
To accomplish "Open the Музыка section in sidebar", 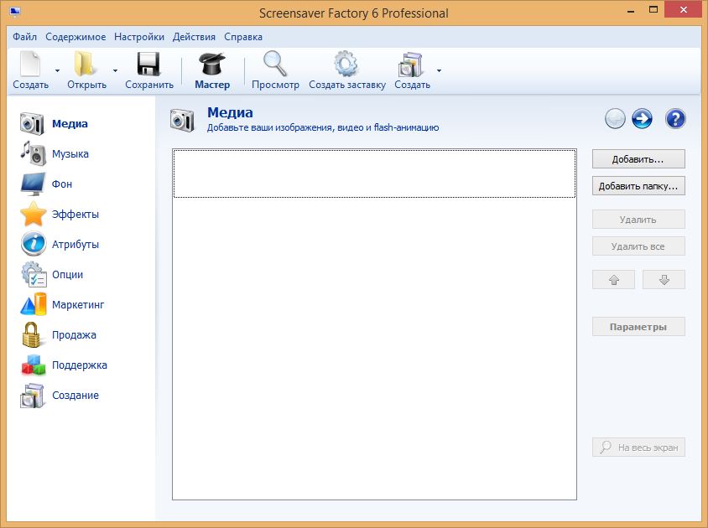I will tap(70, 154).
